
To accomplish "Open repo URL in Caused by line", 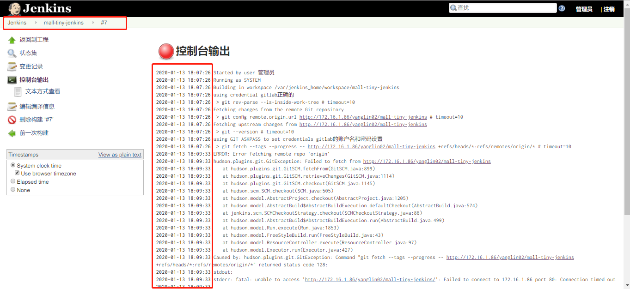I will point(510,257).
